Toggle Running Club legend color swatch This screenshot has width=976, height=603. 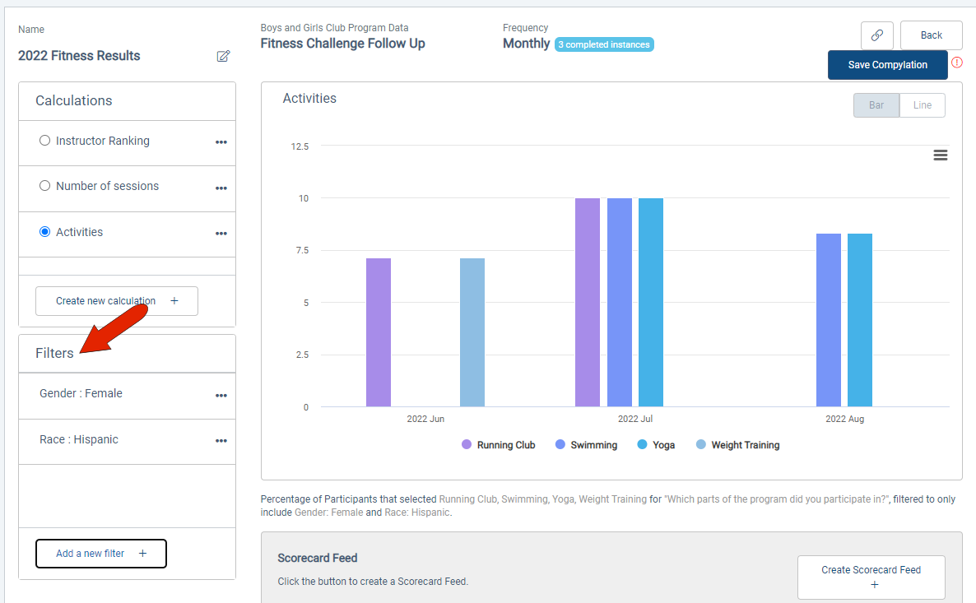(x=467, y=444)
